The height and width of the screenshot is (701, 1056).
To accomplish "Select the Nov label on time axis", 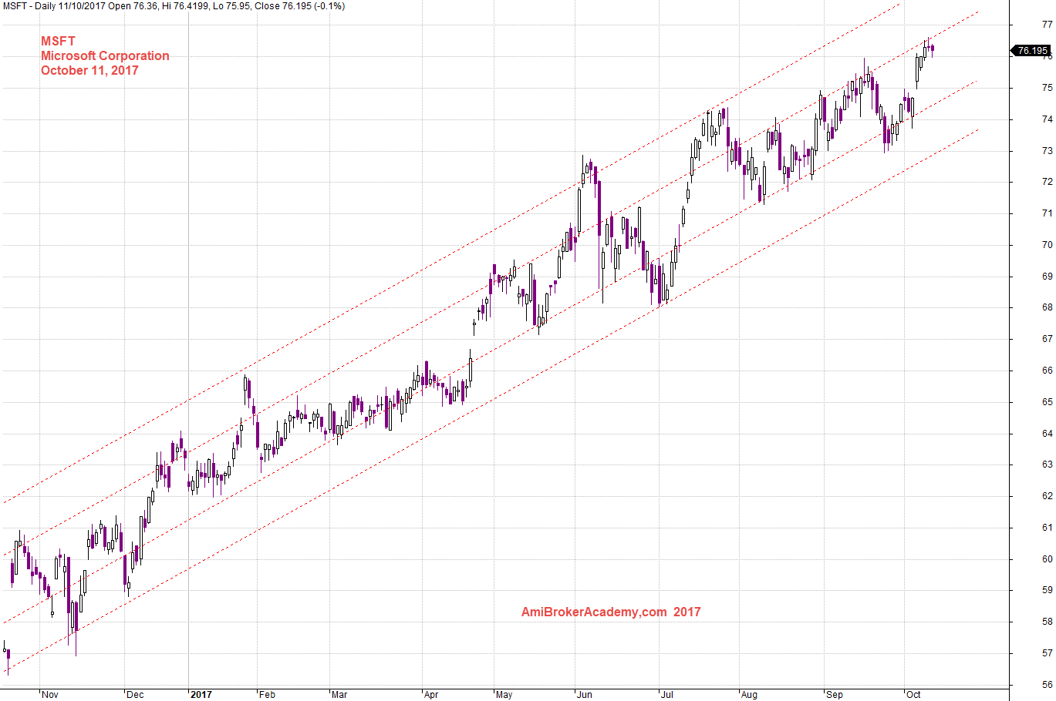I will point(50,695).
